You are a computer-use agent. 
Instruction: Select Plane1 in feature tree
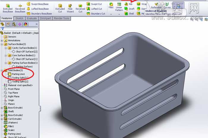click(10, 104)
